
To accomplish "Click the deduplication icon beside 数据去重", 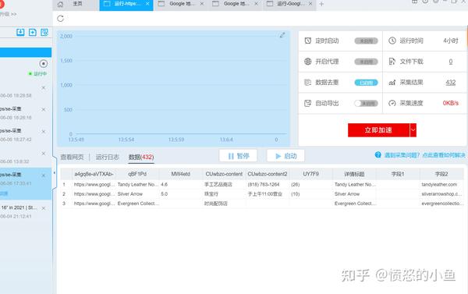I will click(x=308, y=83).
